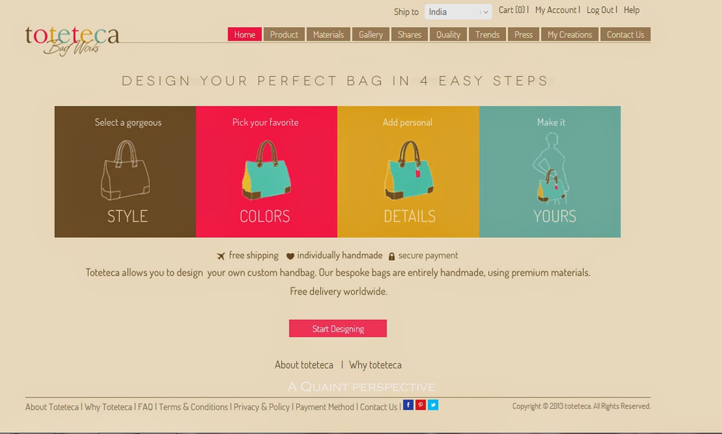Click the toteteca Bag Works logo

[x=72, y=41]
